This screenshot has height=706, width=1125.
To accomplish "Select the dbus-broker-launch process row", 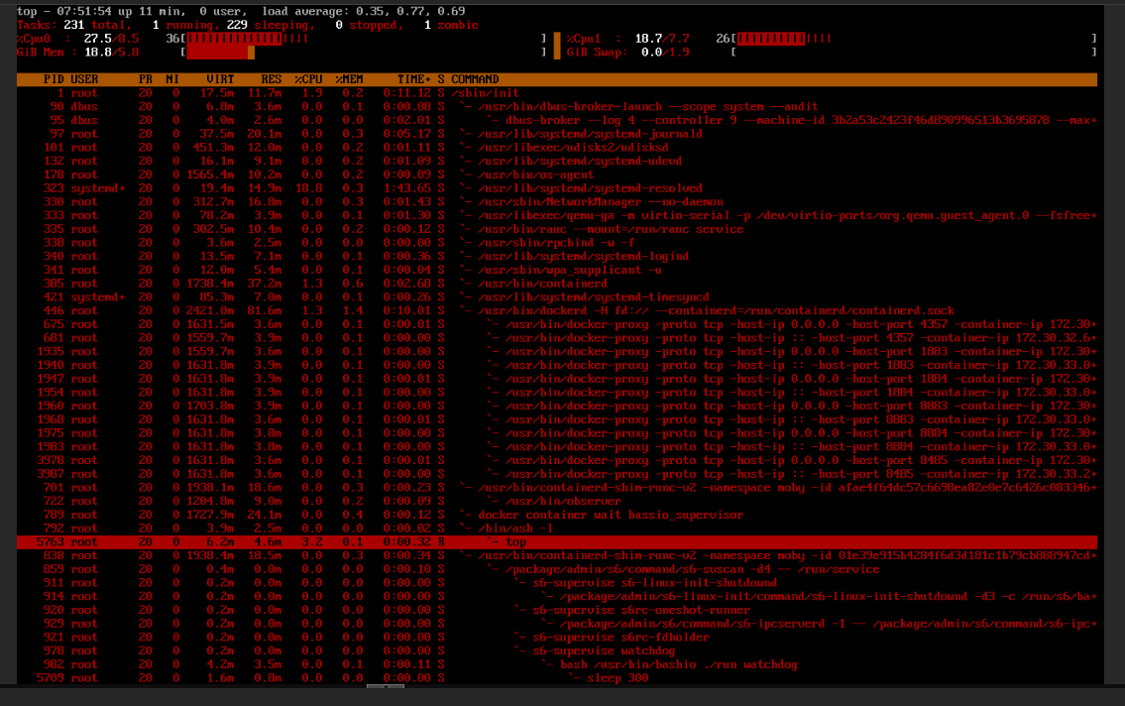I will tap(557, 107).
